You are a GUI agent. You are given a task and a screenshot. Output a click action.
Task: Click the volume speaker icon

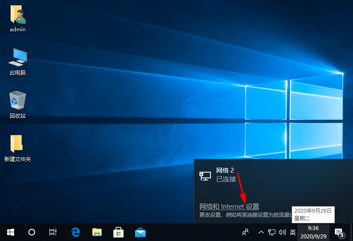point(282,232)
